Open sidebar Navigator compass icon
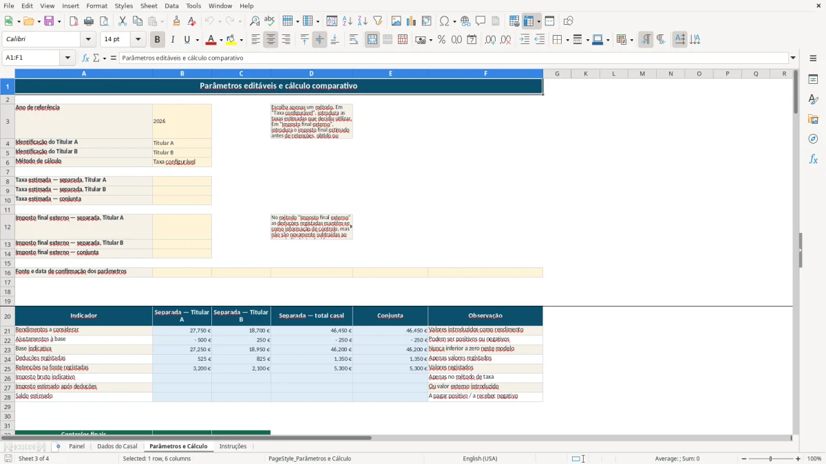Screen dimensions: 826x464 [x=813, y=139]
